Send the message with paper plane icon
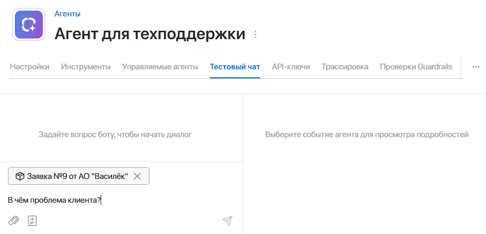 (x=227, y=221)
